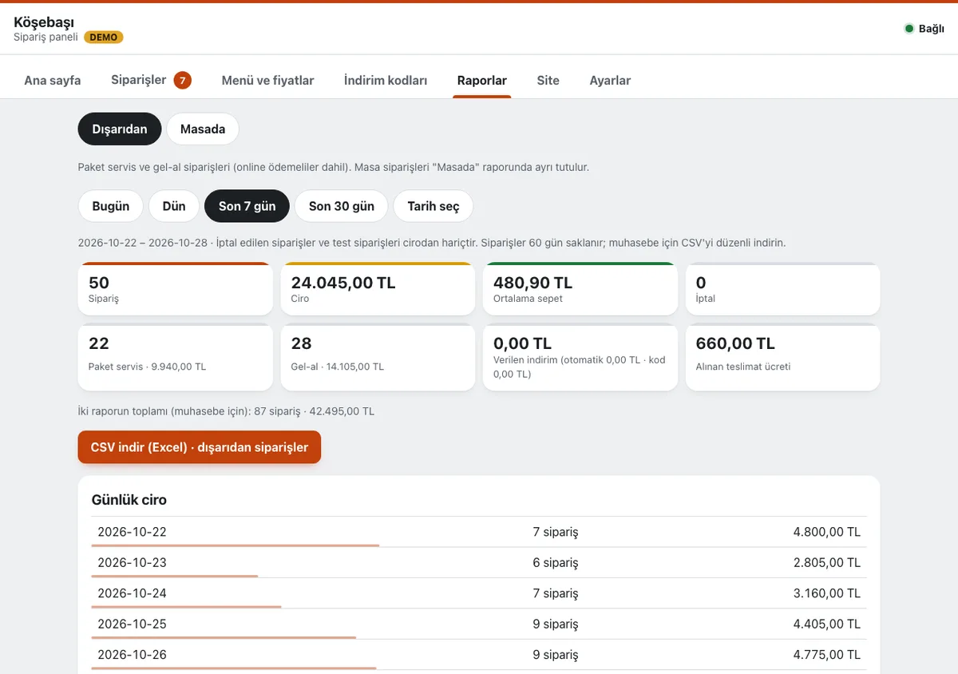Click the 2026-10-22 daily revenue row

[479, 532]
